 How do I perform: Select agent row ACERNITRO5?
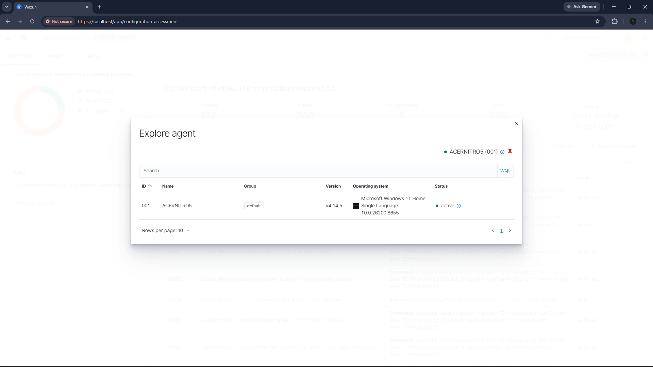[326, 206]
